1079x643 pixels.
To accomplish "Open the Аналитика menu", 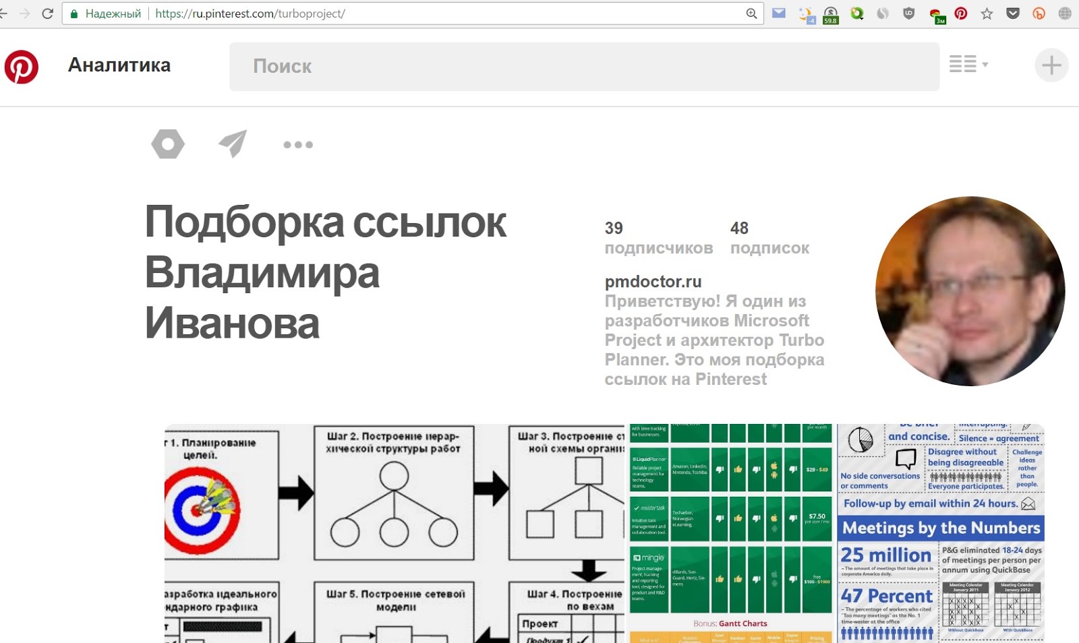I will pyautogui.click(x=119, y=65).
